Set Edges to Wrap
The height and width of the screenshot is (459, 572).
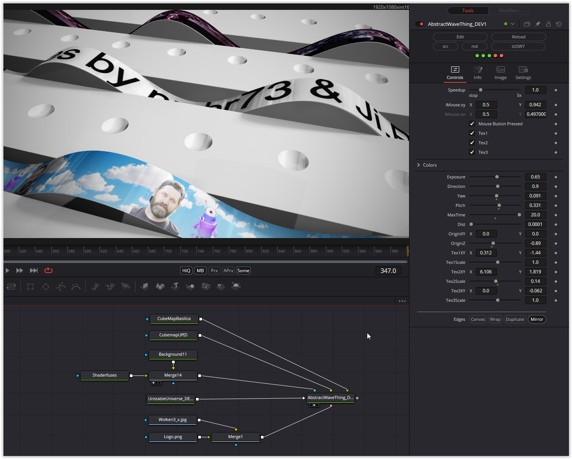pos(495,319)
